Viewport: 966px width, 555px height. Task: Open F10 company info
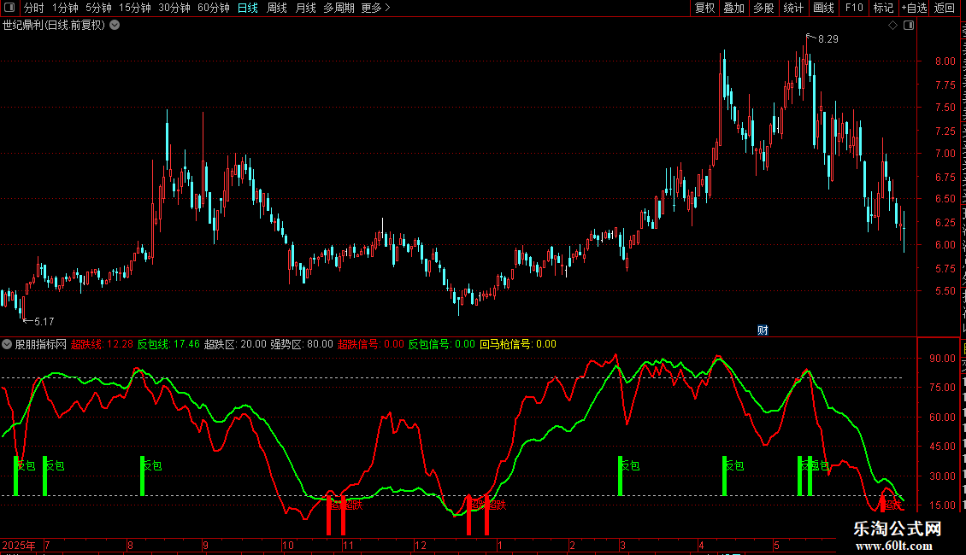click(x=854, y=8)
